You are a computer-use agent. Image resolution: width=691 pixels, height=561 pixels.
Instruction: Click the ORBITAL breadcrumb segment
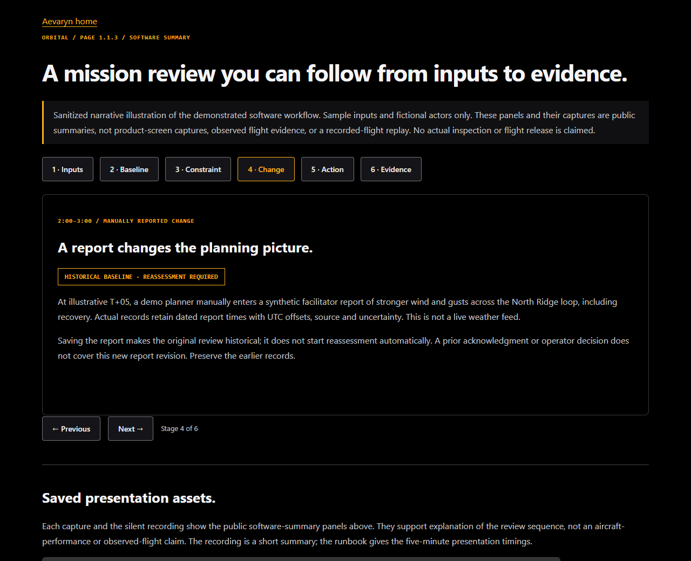(55, 38)
